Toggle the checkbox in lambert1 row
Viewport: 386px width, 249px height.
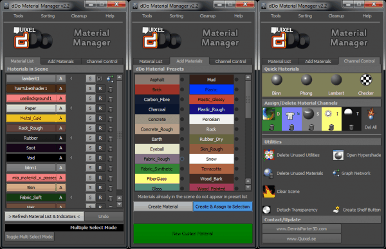100,78
